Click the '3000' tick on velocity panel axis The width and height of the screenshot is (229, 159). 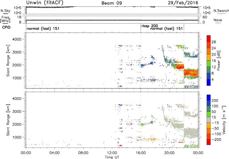pyautogui.click(x=17, y=111)
